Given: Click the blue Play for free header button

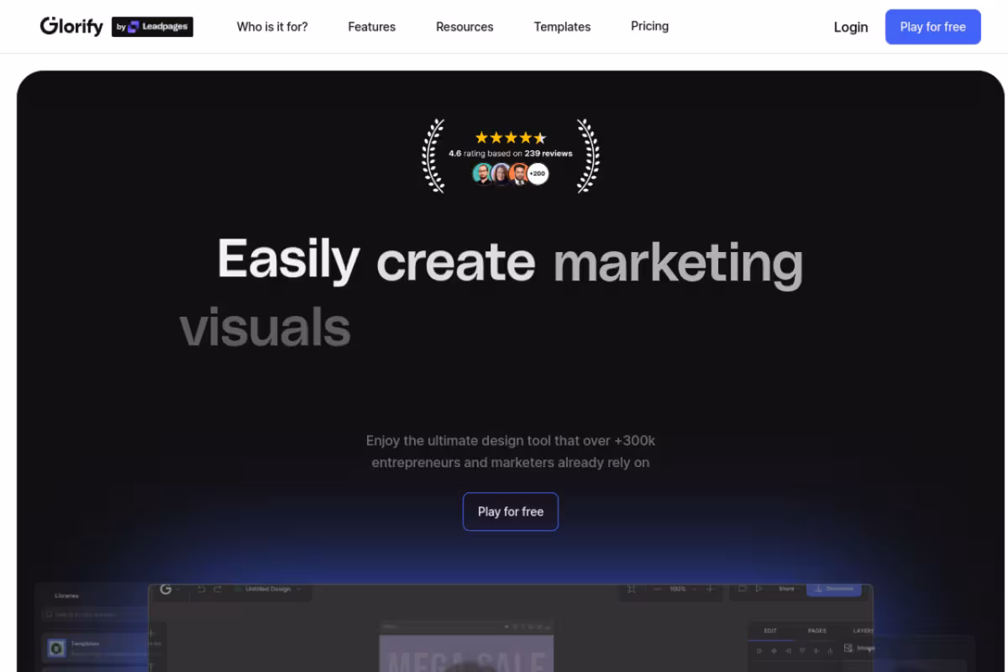Looking at the screenshot, I should coord(932,27).
